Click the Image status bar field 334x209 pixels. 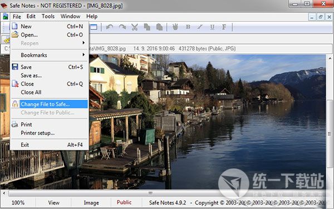tap(91, 203)
